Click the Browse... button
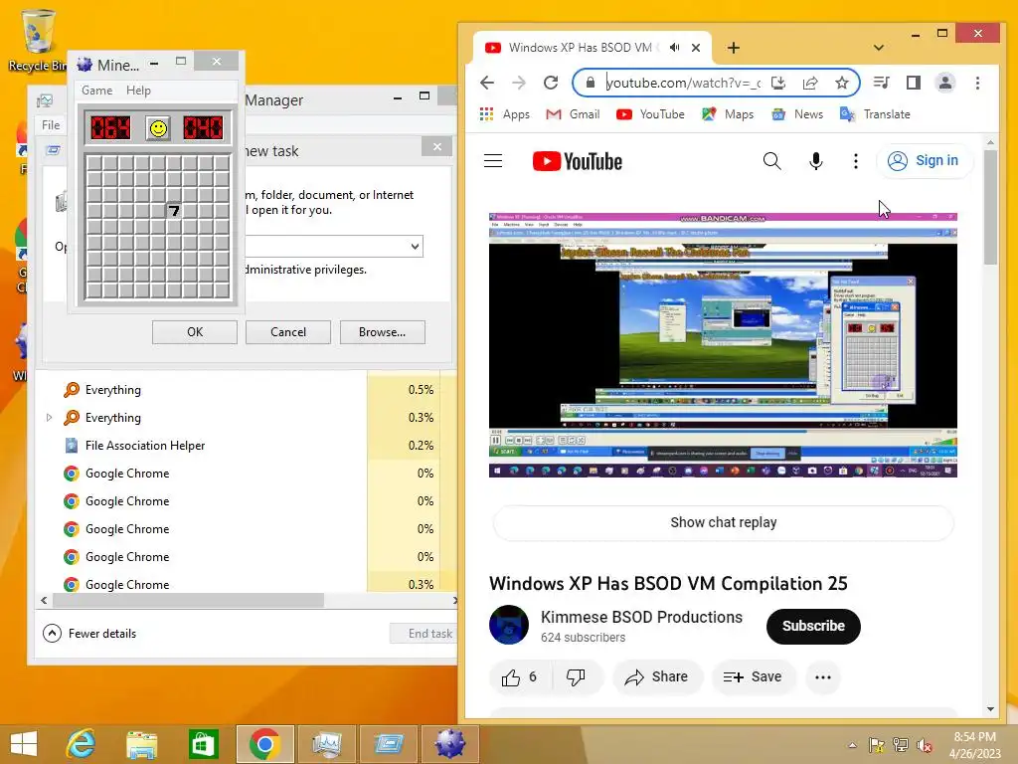The height and width of the screenshot is (764, 1018). pos(383,332)
